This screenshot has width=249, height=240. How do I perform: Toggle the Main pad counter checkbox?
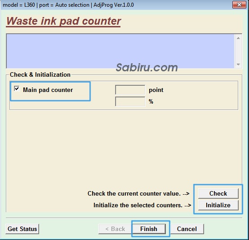(x=17, y=89)
